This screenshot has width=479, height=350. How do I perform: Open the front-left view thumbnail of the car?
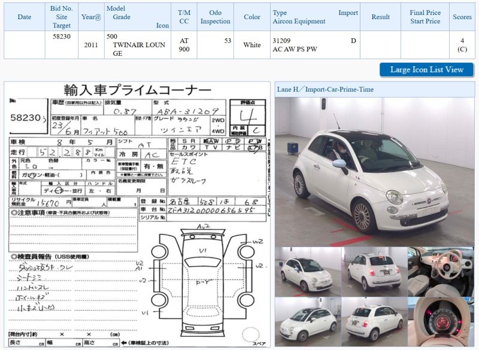(x=308, y=272)
